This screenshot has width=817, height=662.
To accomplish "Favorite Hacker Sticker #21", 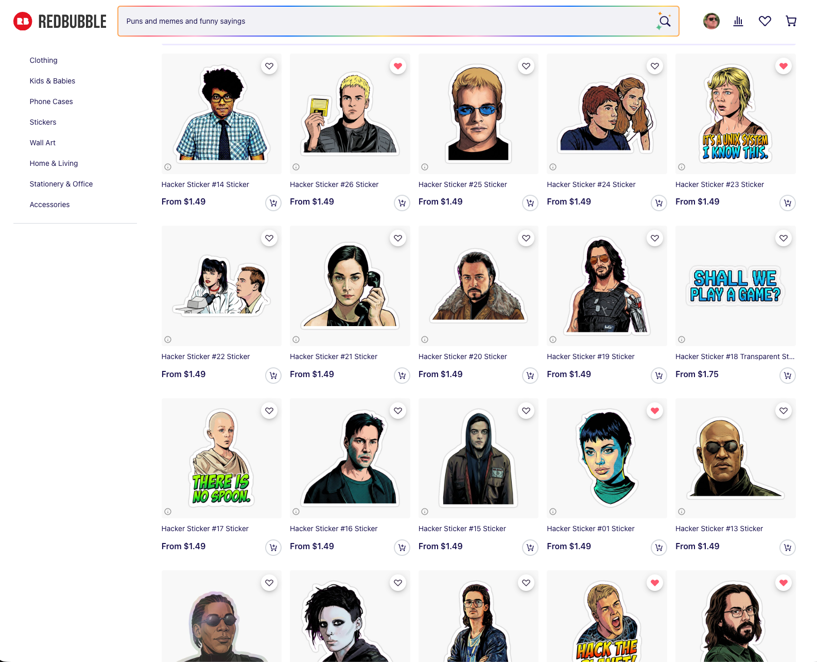I will tap(398, 238).
